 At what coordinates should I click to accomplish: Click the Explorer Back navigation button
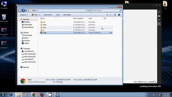(x=20, y=11)
